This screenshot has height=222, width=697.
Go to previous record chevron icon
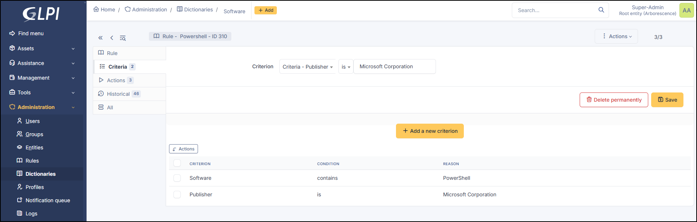pos(112,38)
